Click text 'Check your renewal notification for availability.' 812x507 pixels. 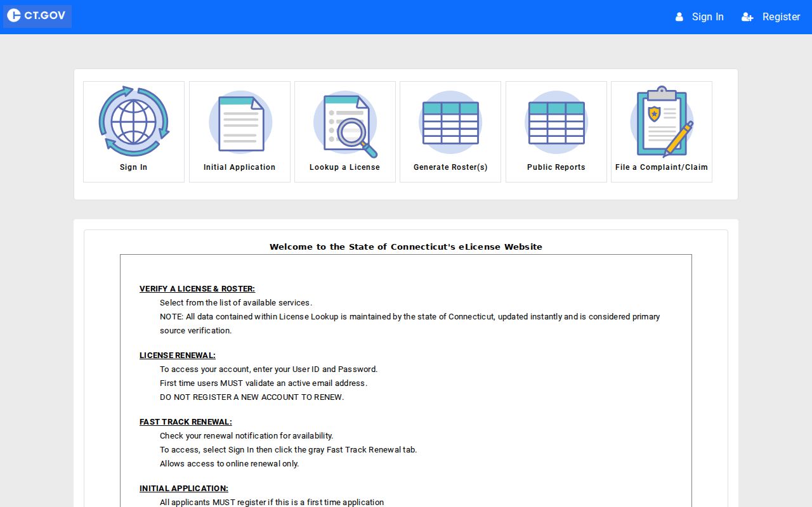pyautogui.click(x=247, y=436)
